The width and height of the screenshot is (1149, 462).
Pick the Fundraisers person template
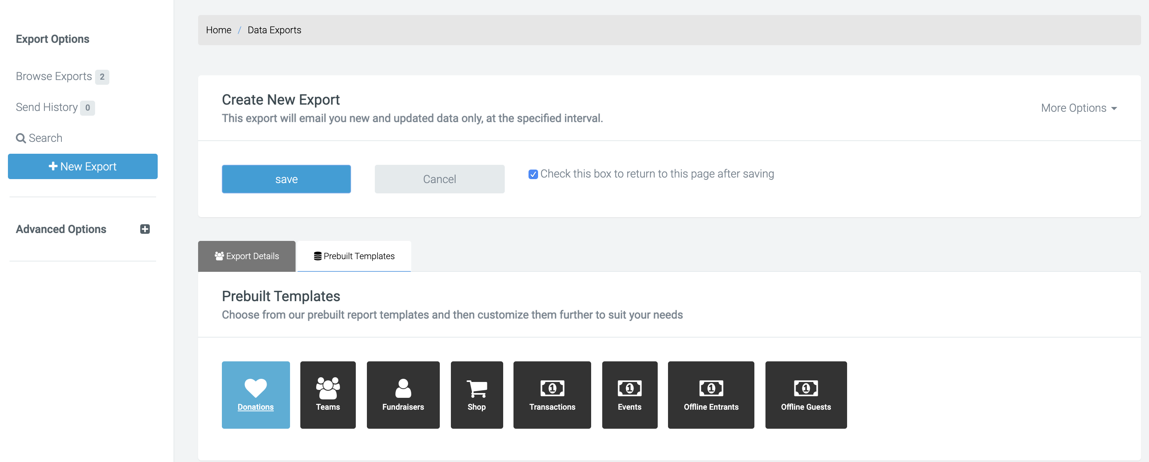[x=403, y=395]
